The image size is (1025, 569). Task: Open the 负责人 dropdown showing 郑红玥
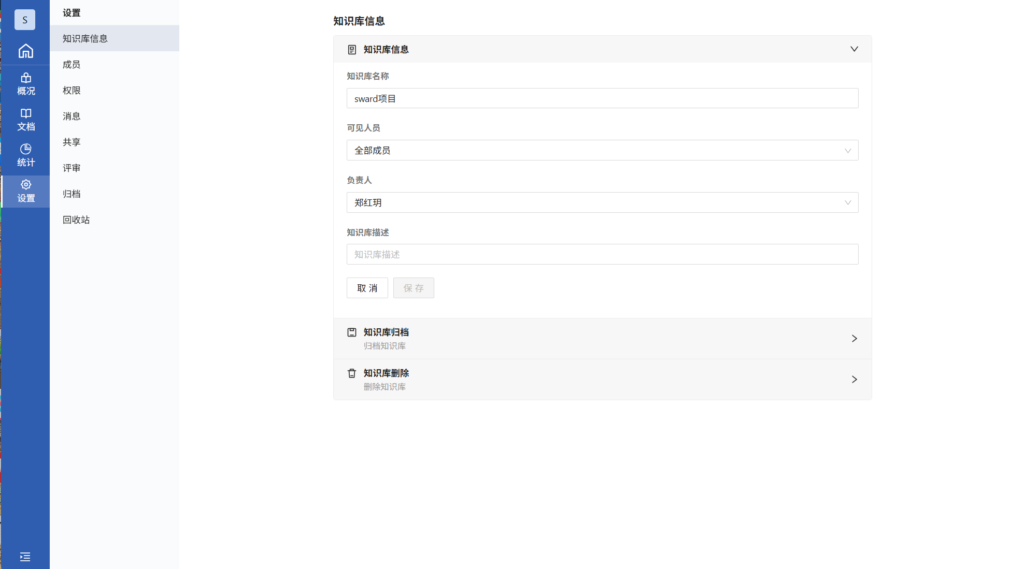coord(602,202)
